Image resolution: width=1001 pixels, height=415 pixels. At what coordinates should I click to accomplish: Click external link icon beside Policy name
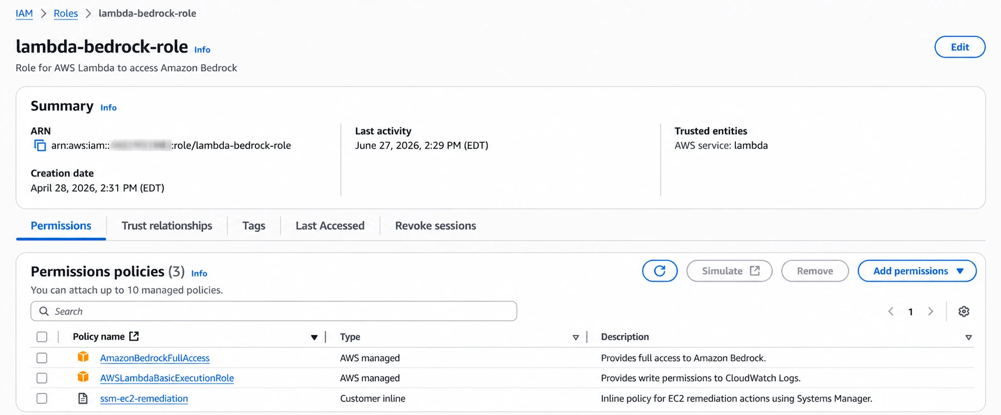pos(134,336)
